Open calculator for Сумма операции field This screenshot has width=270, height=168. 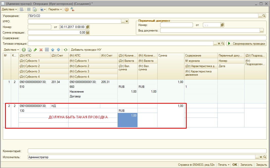tap(88, 33)
